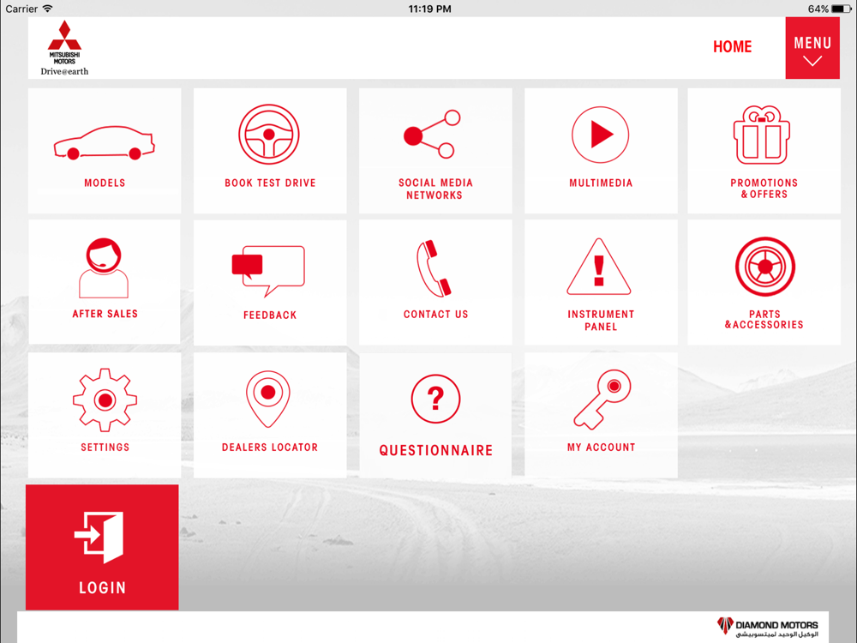Tap the Carrier label in status bar
Viewport: 857px width, 643px height.
tap(21, 9)
